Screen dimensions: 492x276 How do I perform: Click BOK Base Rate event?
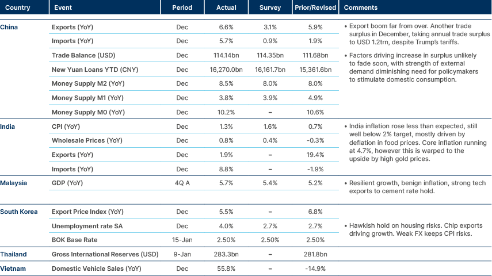coord(74,240)
